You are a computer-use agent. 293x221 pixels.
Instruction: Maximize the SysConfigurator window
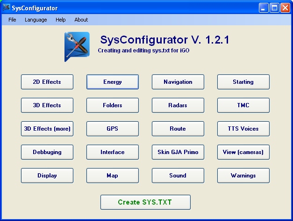tap(274, 8)
